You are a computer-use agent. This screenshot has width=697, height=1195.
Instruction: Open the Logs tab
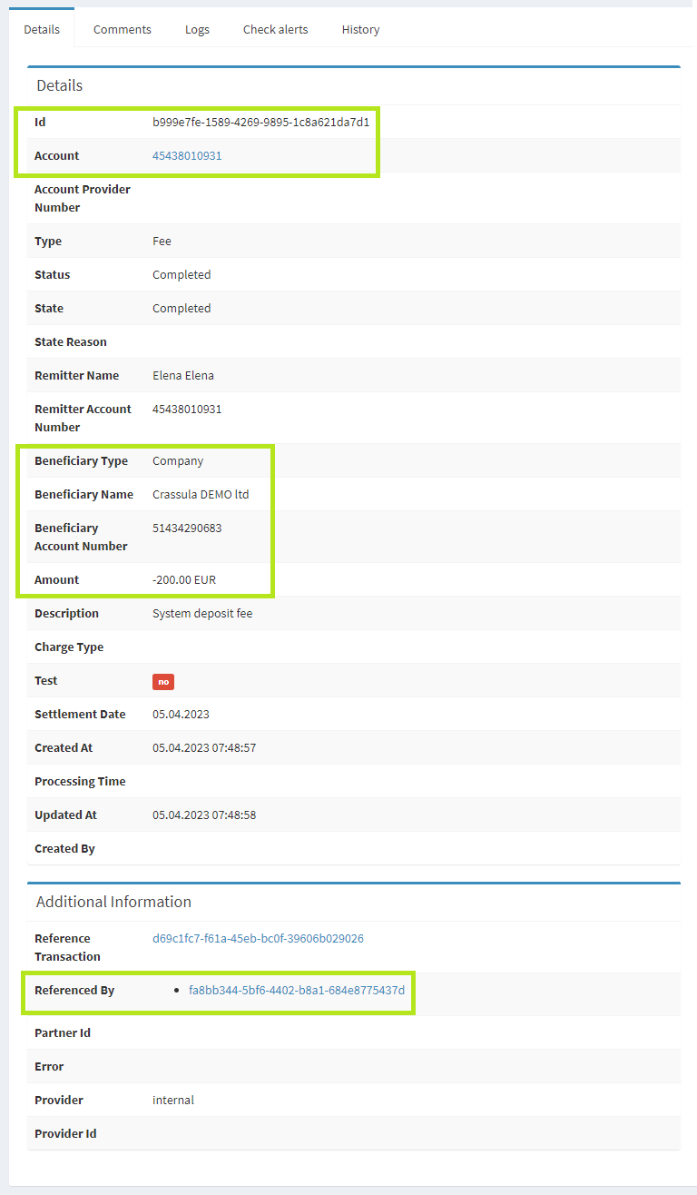[x=197, y=29]
